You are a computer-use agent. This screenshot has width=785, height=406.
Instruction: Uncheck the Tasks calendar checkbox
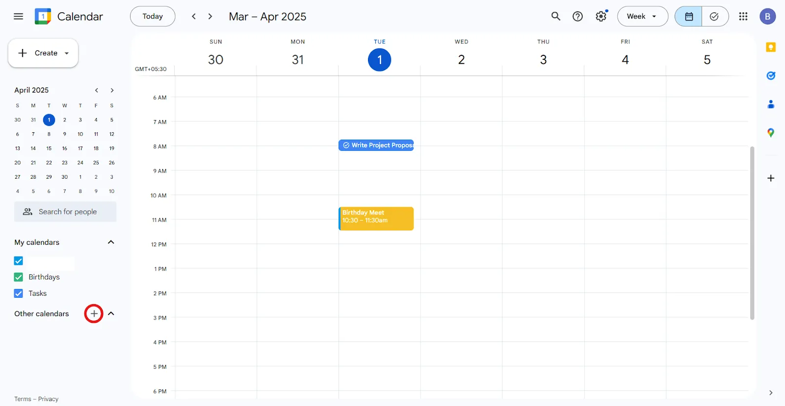click(x=19, y=293)
